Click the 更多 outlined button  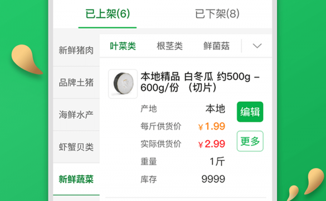[x=250, y=141]
